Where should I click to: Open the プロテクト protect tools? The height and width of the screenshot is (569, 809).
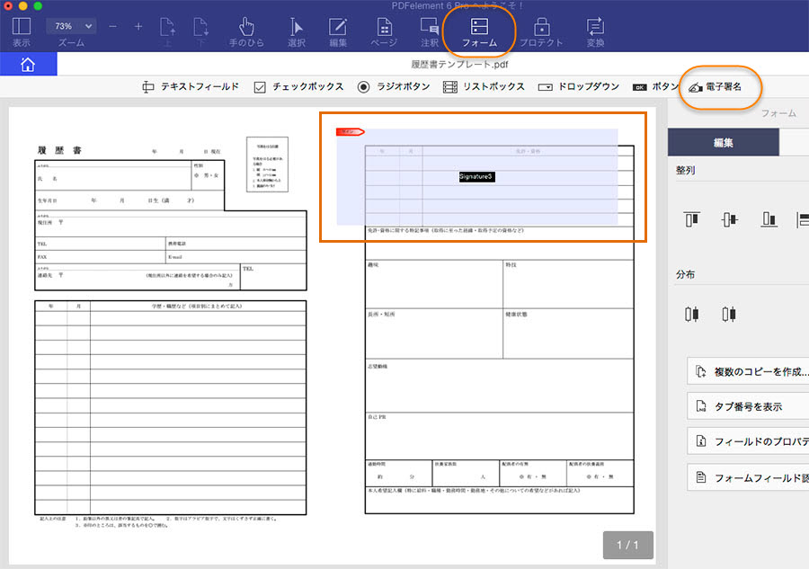click(541, 32)
